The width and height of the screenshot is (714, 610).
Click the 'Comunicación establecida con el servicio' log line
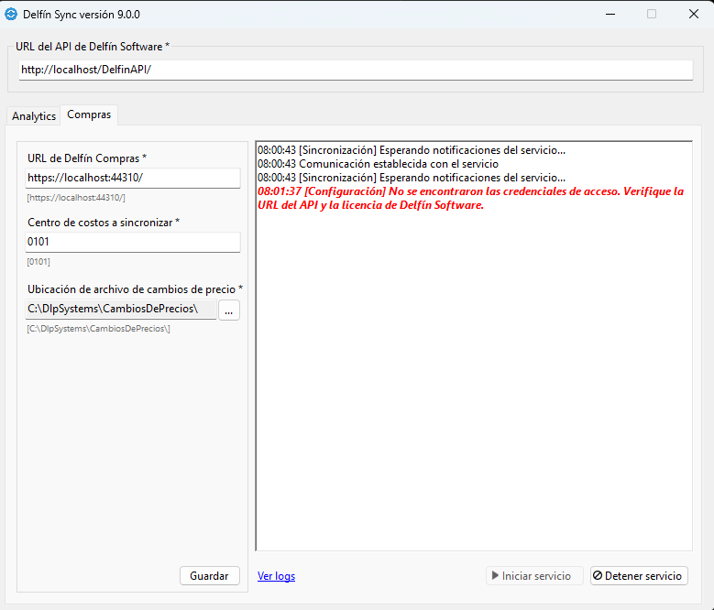pos(378,164)
